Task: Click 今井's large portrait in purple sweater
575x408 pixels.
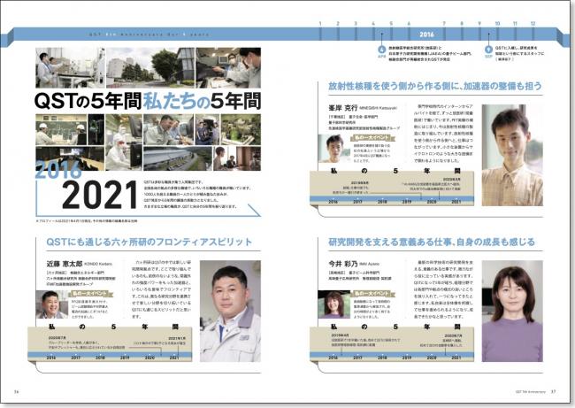Action: click(x=512, y=312)
